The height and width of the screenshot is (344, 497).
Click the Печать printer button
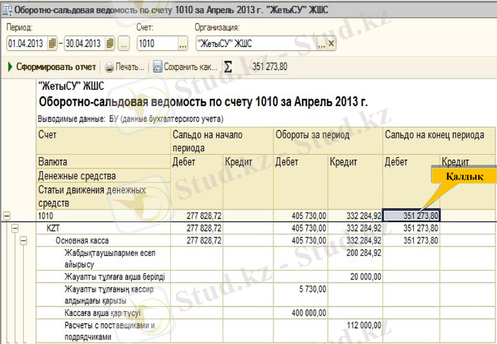pyautogui.click(x=125, y=66)
